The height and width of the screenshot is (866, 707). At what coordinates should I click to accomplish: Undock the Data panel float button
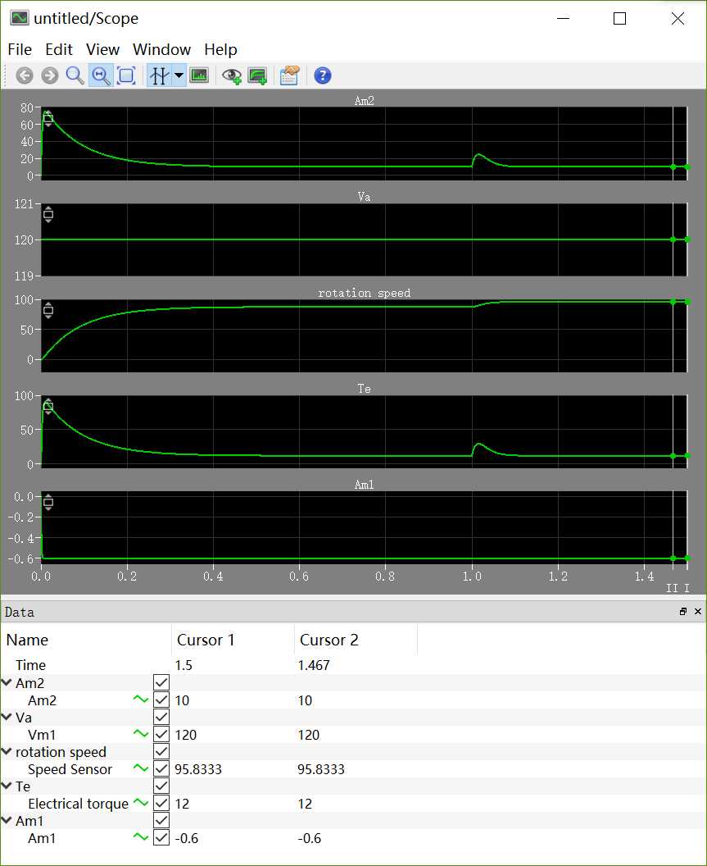click(683, 612)
